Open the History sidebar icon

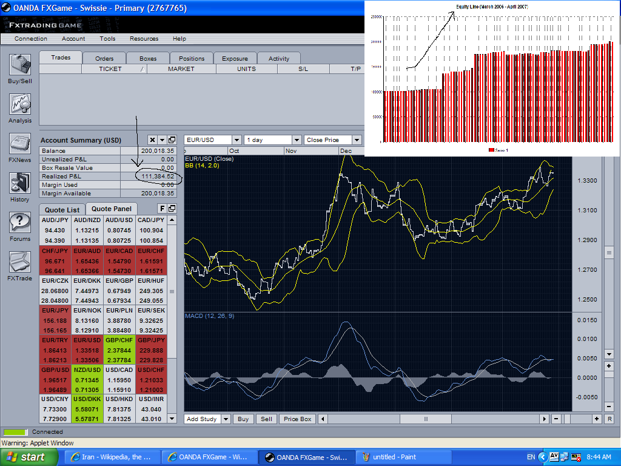click(20, 183)
